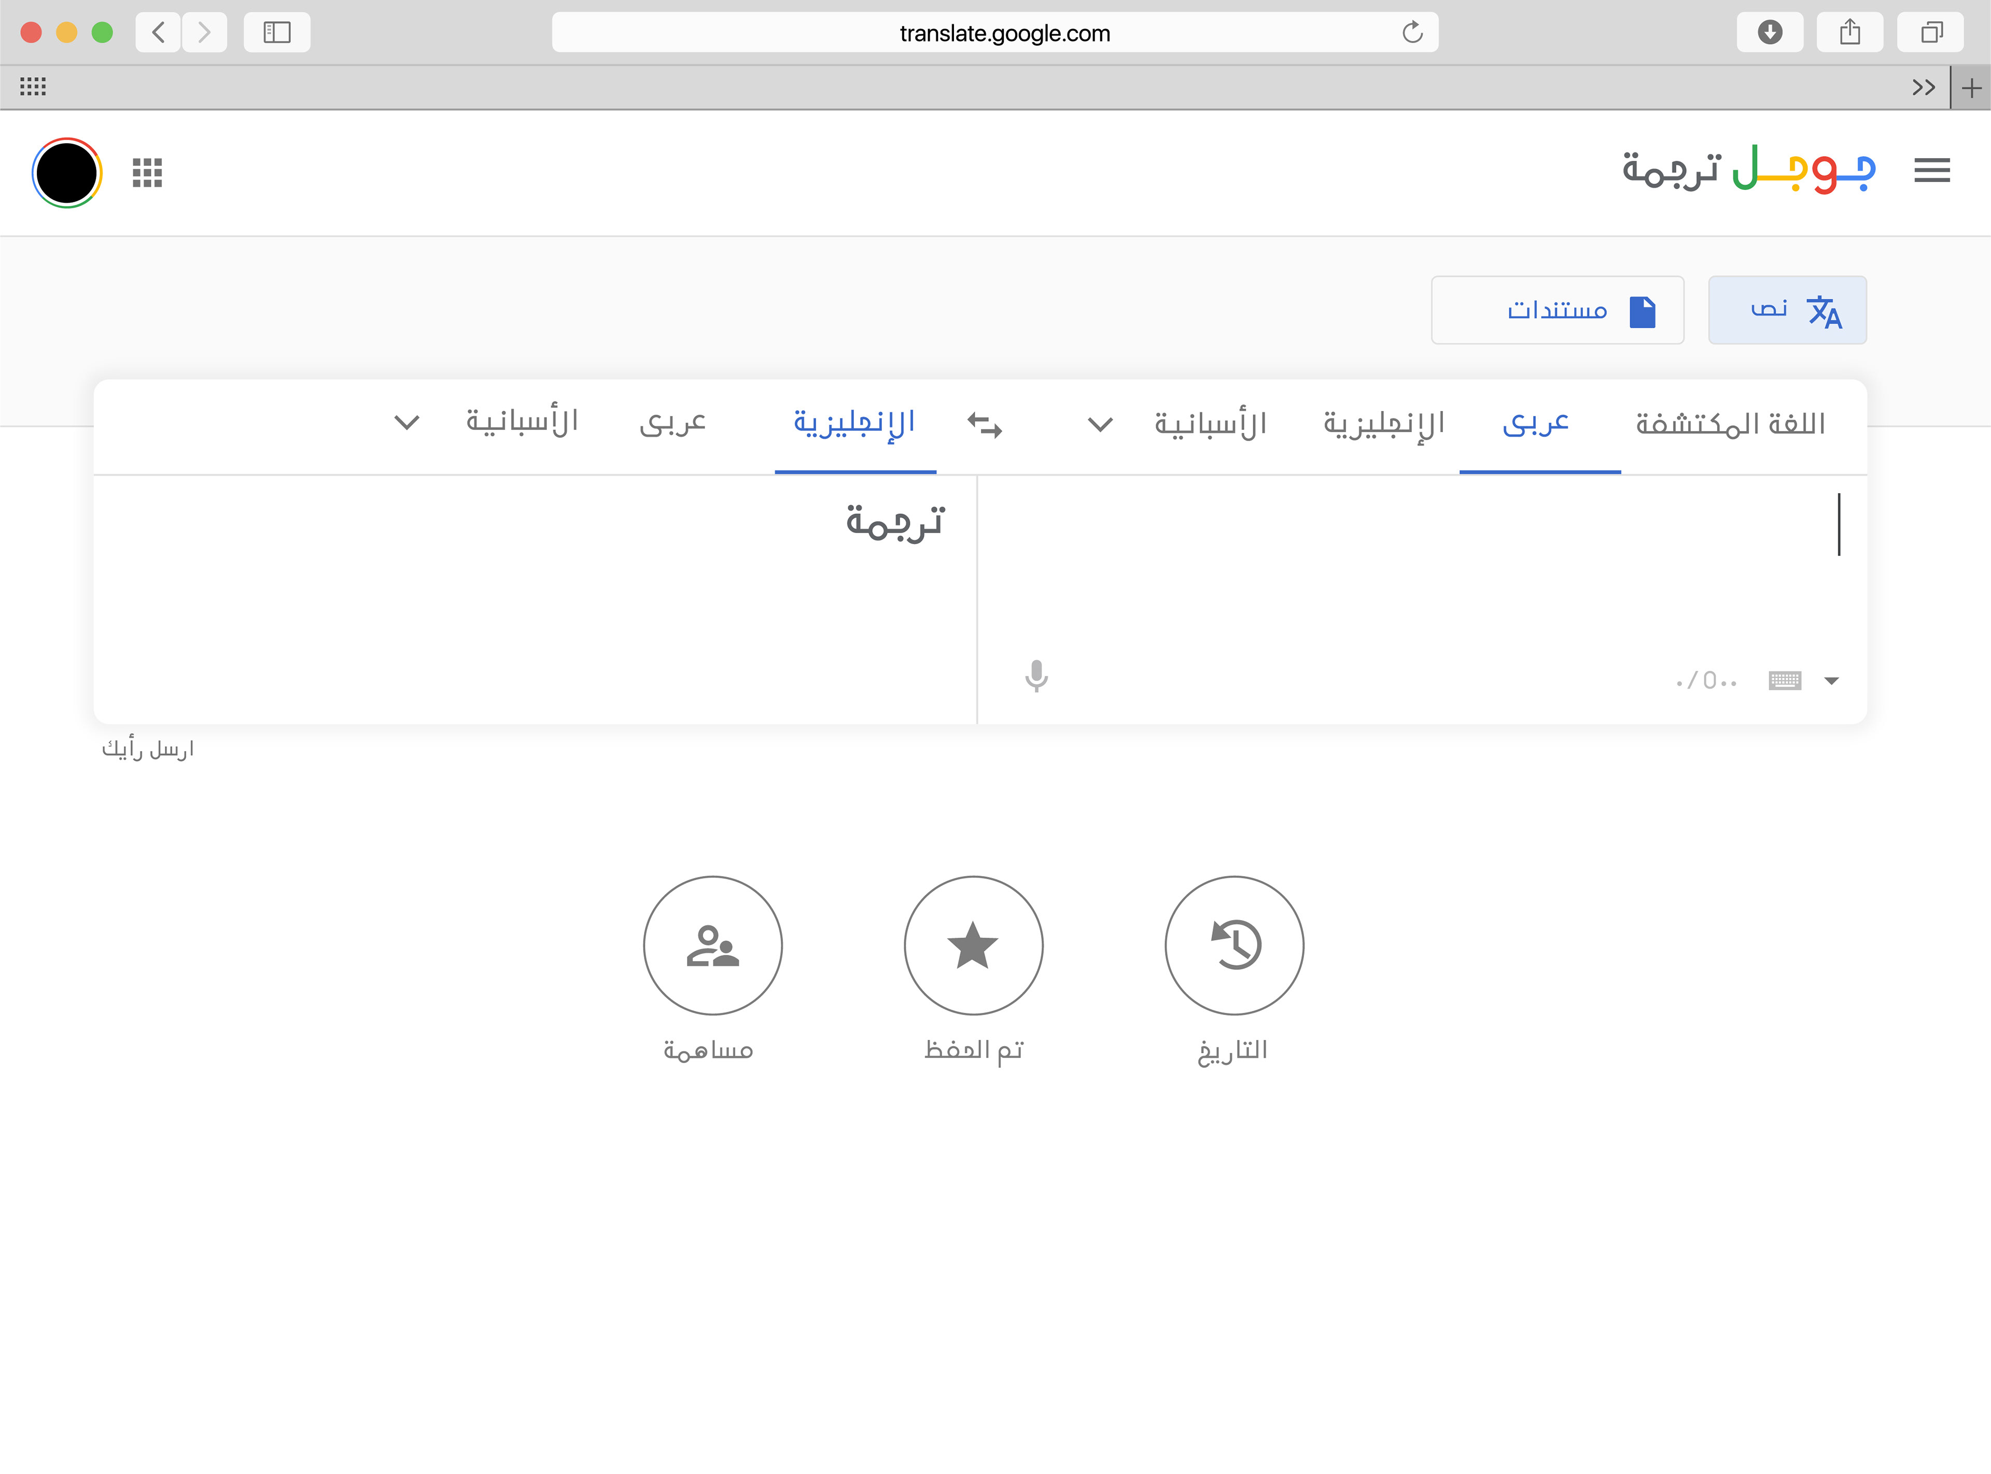The image size is (1991, 1474).
Task: Select Detect language source tab
Action: click(1730, 423)
